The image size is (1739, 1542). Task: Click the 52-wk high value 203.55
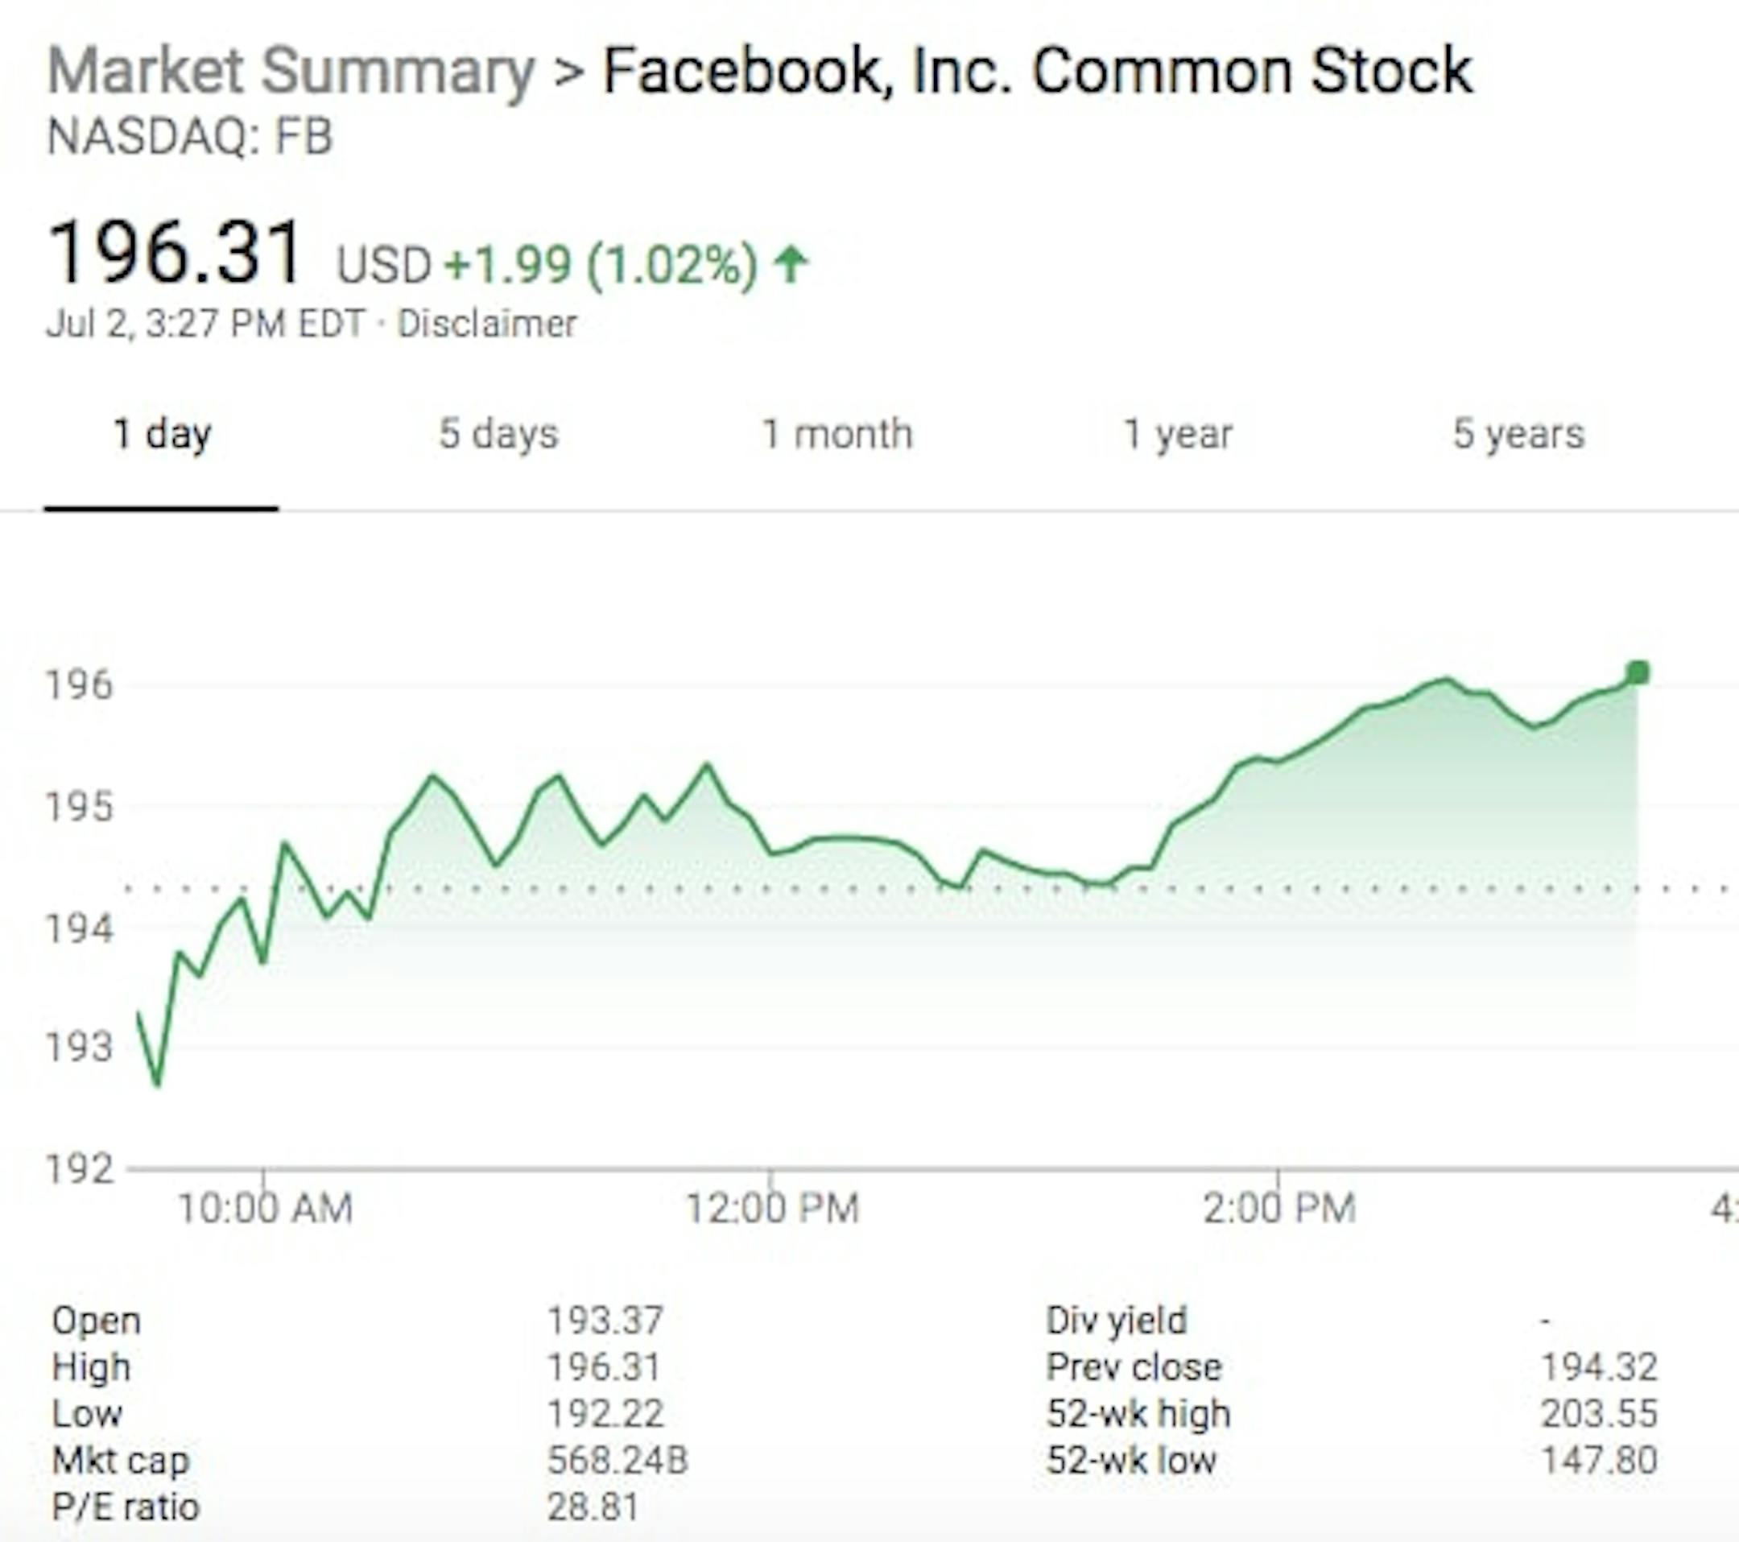tap(1599, 1414)
